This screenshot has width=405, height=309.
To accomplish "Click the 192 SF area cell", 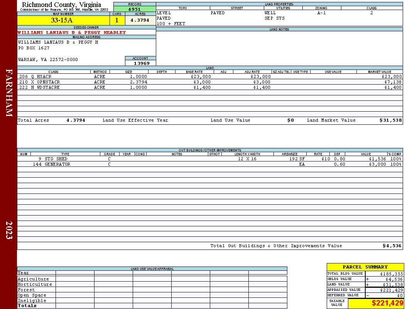I will point(297,159).
